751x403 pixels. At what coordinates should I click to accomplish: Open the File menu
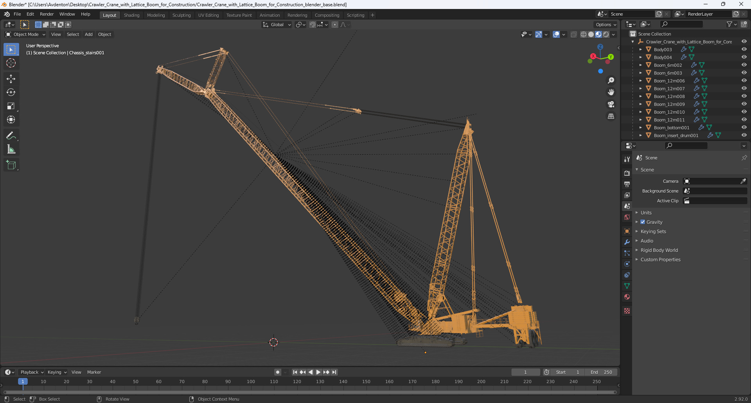(17, 14)
